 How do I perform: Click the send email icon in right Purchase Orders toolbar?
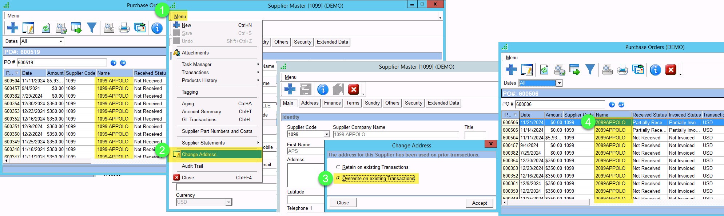click(560, 69)
